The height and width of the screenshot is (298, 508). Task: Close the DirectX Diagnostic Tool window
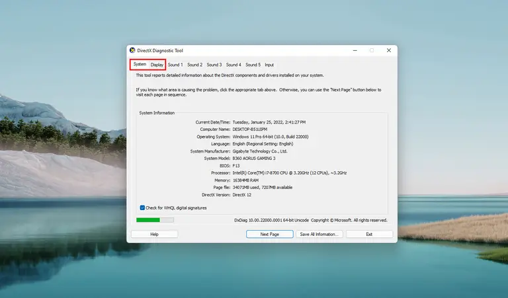(x=389, y=50)
